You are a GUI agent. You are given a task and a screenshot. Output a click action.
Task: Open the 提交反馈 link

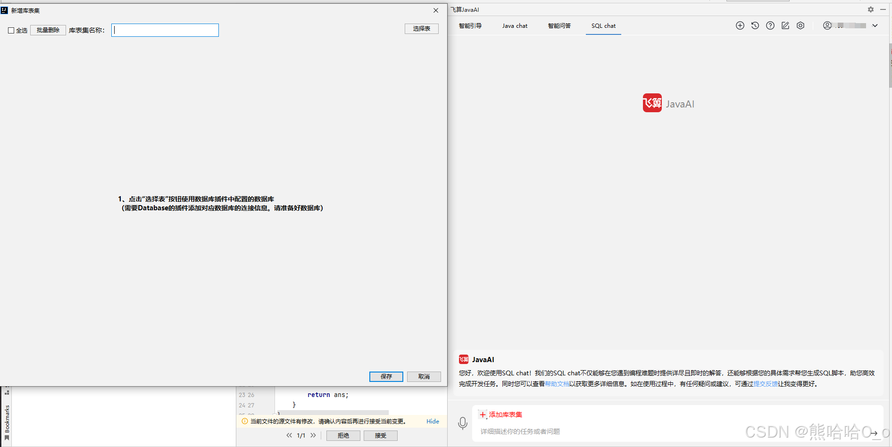(766, 384)
